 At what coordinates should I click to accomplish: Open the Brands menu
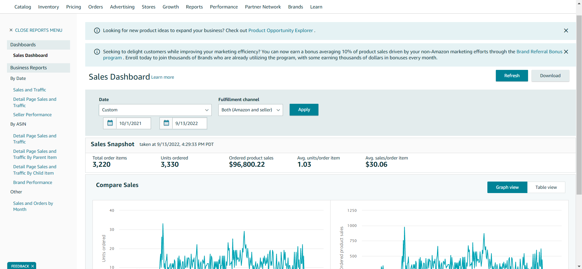tap(296, 7)
